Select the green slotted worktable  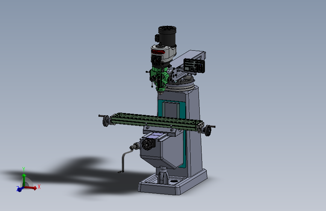pyautogui.click(x=156, y=122)
